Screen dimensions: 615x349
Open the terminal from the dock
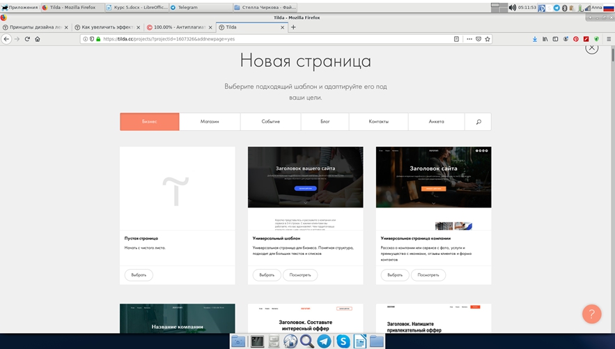coord(257,341)
